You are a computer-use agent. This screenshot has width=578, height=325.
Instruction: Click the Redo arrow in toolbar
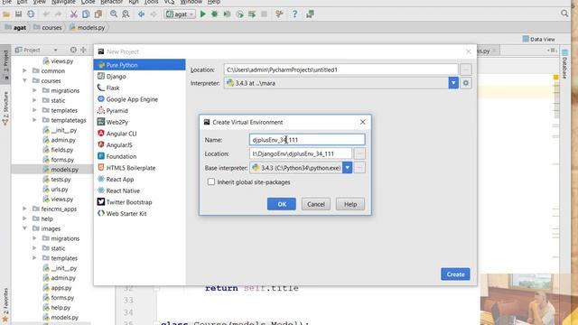click(58, 14)
